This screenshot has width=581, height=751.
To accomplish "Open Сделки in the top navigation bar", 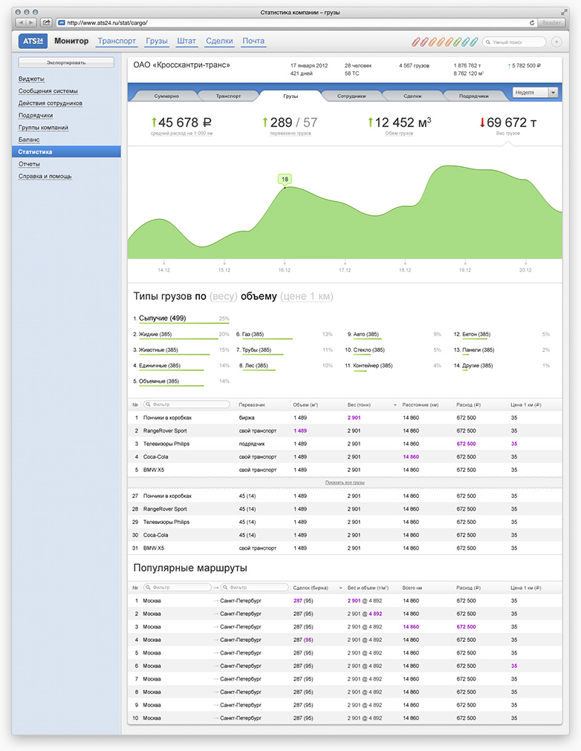I will coord(219,41).
